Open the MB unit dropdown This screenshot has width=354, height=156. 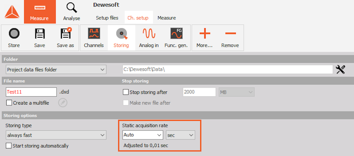236,92
